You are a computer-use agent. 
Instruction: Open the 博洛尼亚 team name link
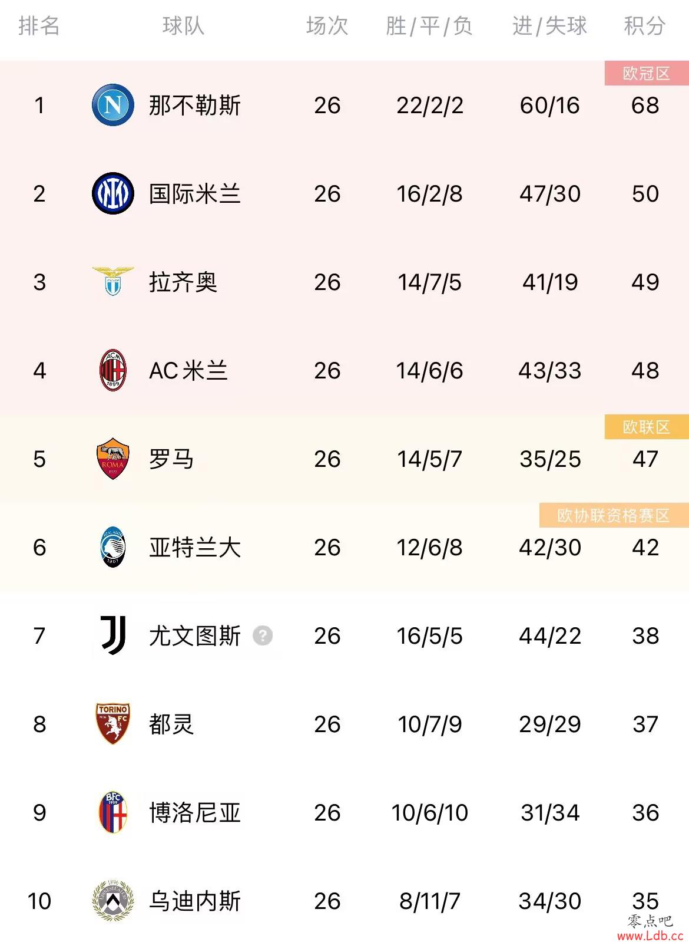pyautogui.click(x=195, y=813)
